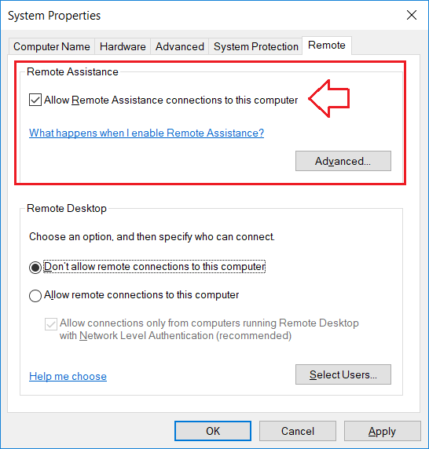The image size is (429, 449).
Task: Close the System Properties dialog
Action: [x=412, y=15]
